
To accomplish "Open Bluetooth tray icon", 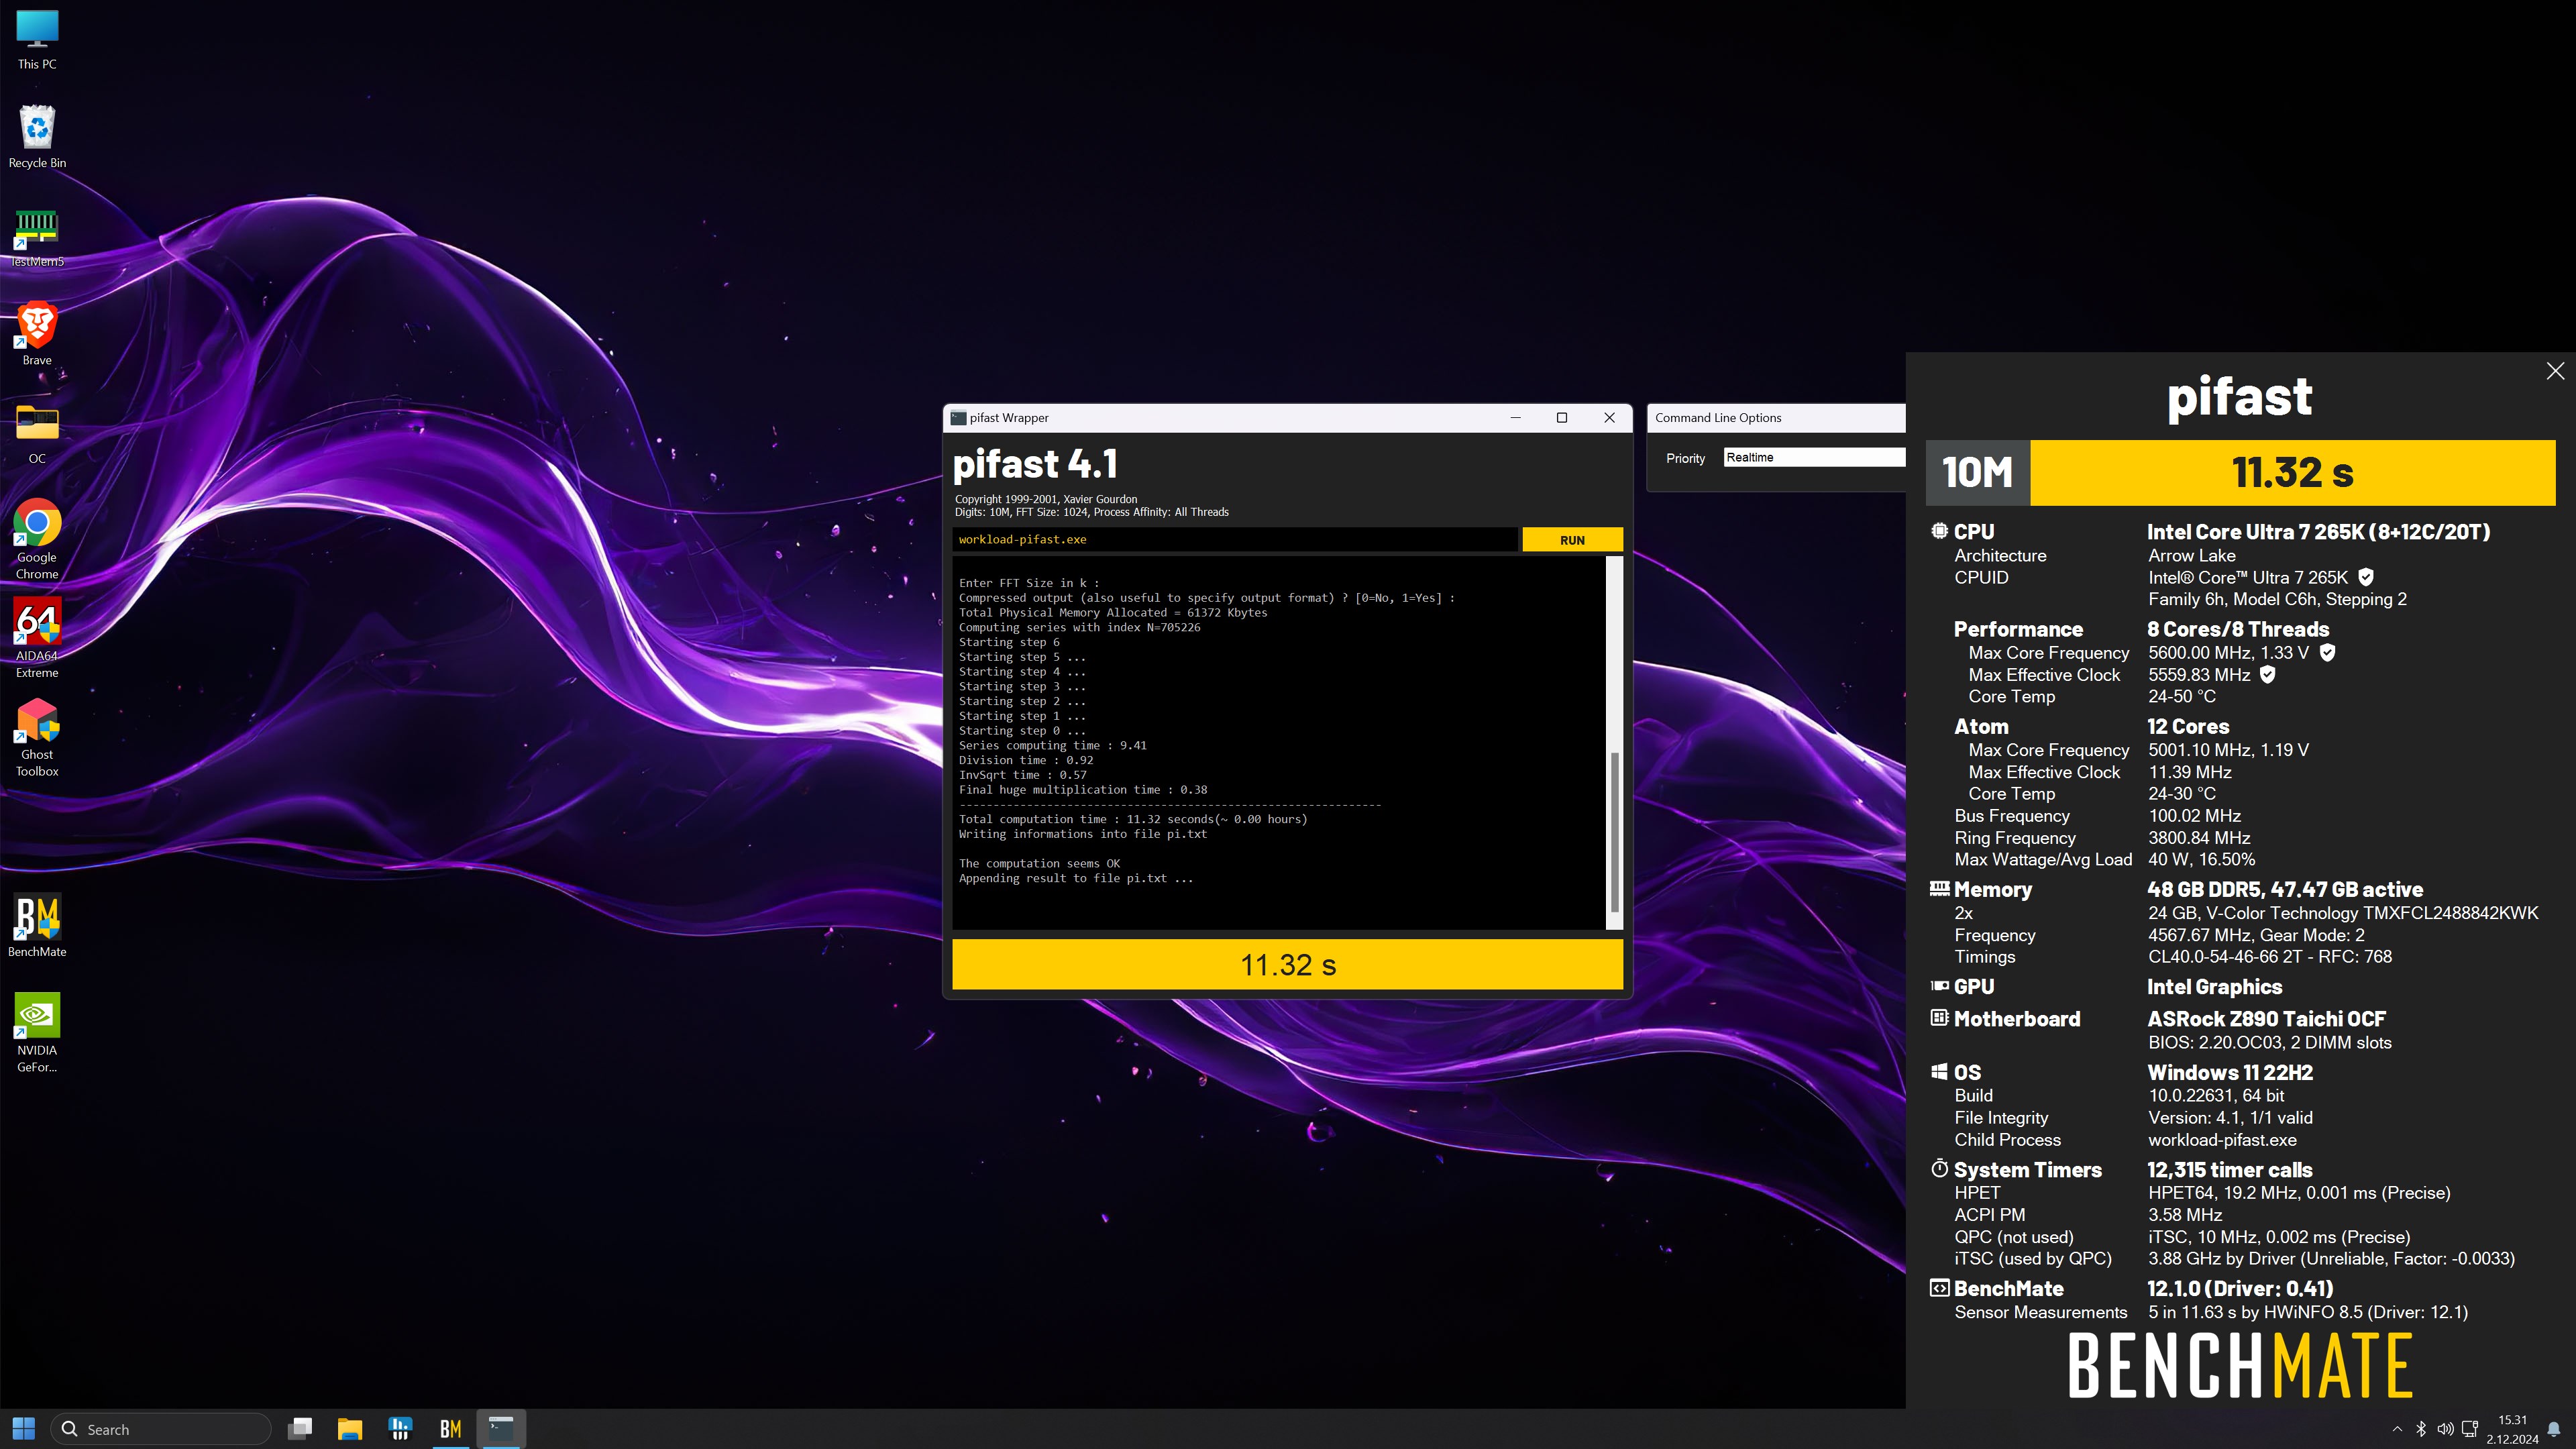I will click(2421, 1429).
